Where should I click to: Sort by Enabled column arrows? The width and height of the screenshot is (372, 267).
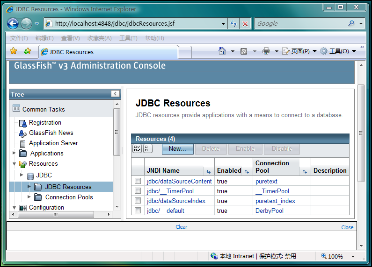pyautogui.click(x=247, y=172)
